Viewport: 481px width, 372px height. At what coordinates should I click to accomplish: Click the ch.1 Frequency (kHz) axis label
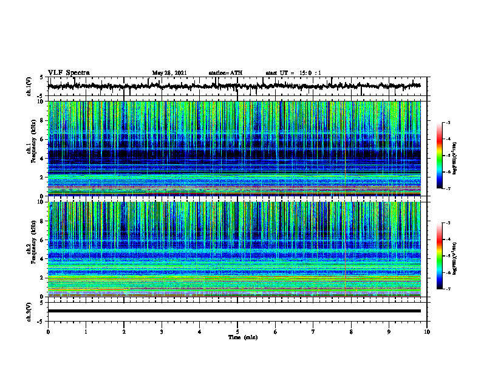32,141
